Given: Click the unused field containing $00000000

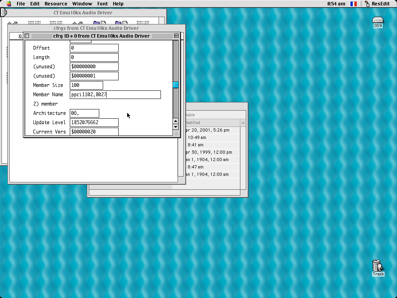Looking at the screenshot, I should (94, 67).
